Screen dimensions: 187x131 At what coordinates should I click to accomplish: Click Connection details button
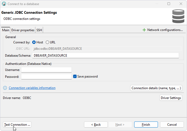(x=156, y=88)
